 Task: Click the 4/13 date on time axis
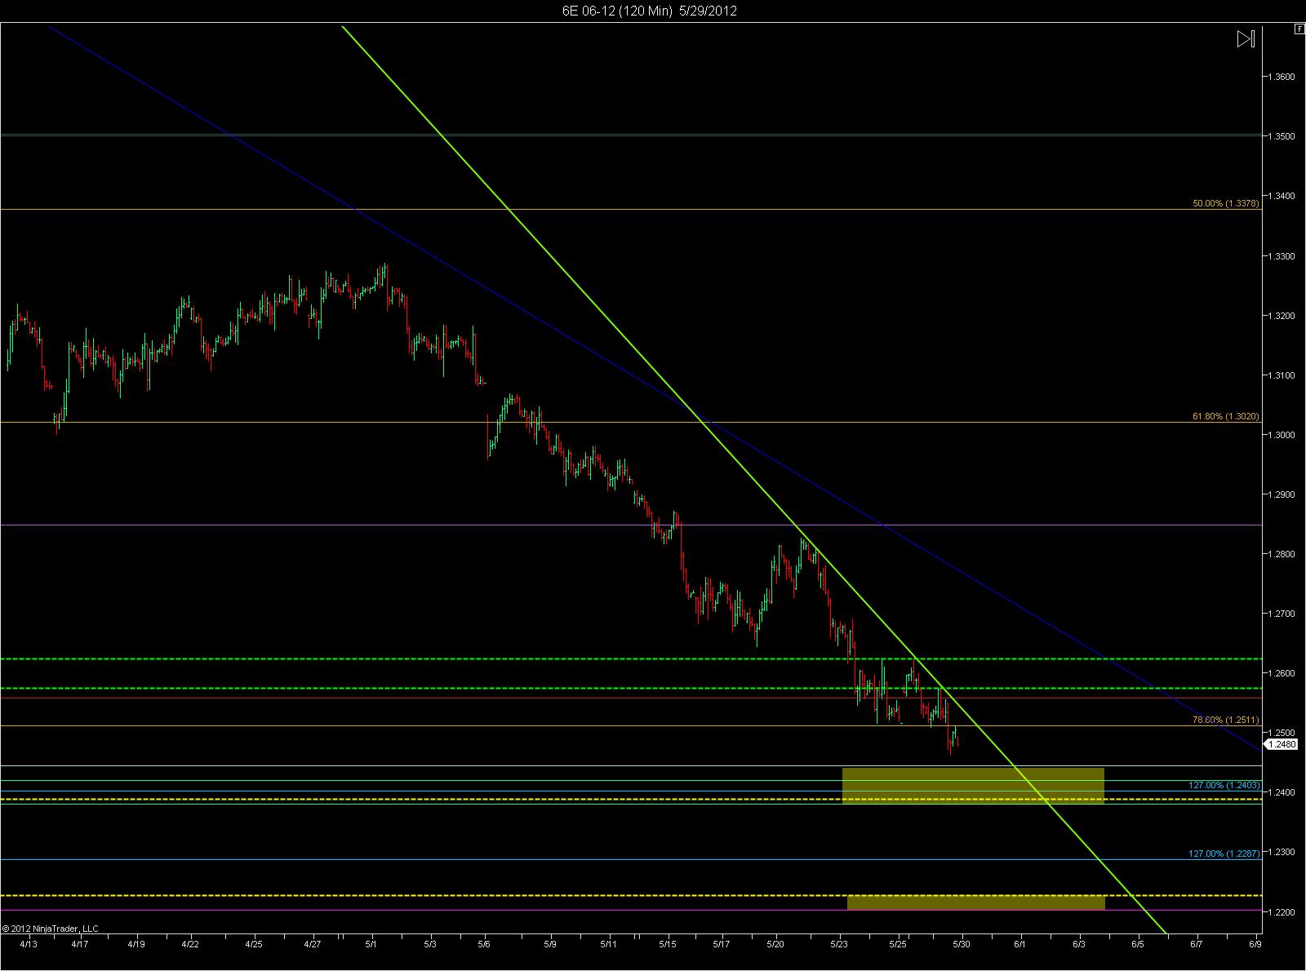(x=28, y=943)
